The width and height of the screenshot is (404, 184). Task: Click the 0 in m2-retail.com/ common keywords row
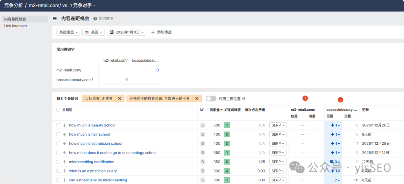tap(157, 70)
